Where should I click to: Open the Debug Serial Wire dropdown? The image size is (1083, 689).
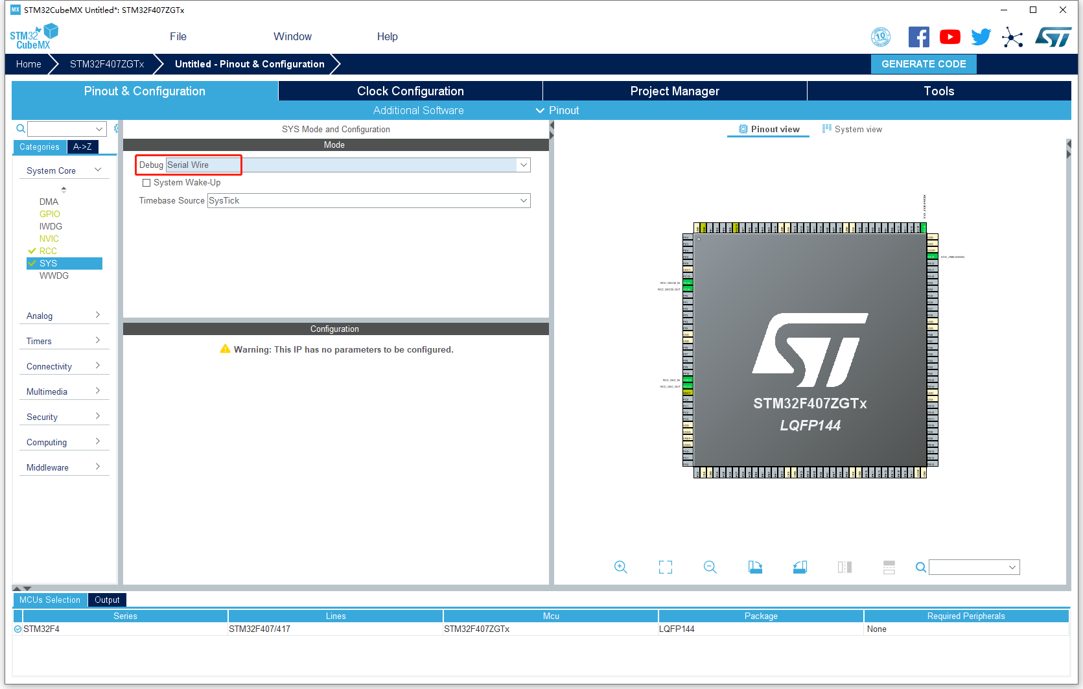coord(348,165)
